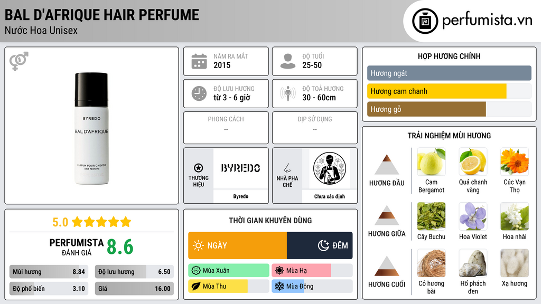This screenshot has width=541, height=304.
Task: Click the unisex gender symbol icon
Action: pos(19,61)
